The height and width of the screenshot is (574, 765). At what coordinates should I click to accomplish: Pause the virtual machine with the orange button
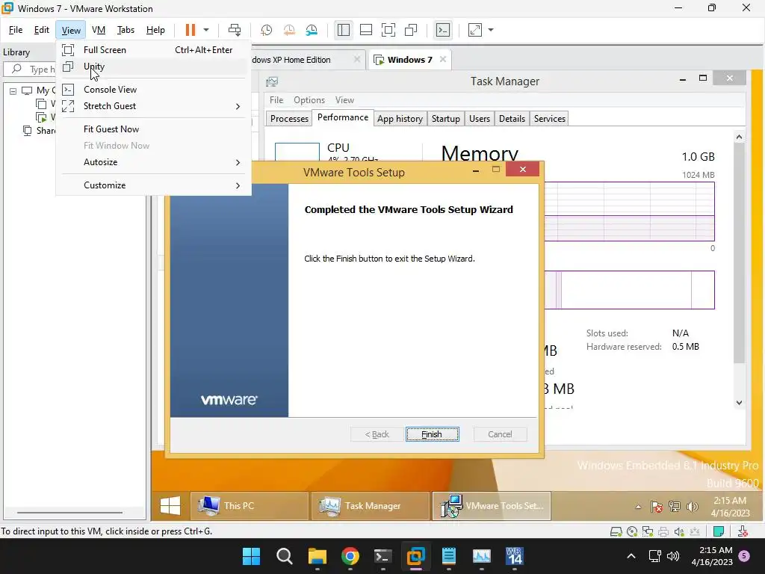click(191, 30)
